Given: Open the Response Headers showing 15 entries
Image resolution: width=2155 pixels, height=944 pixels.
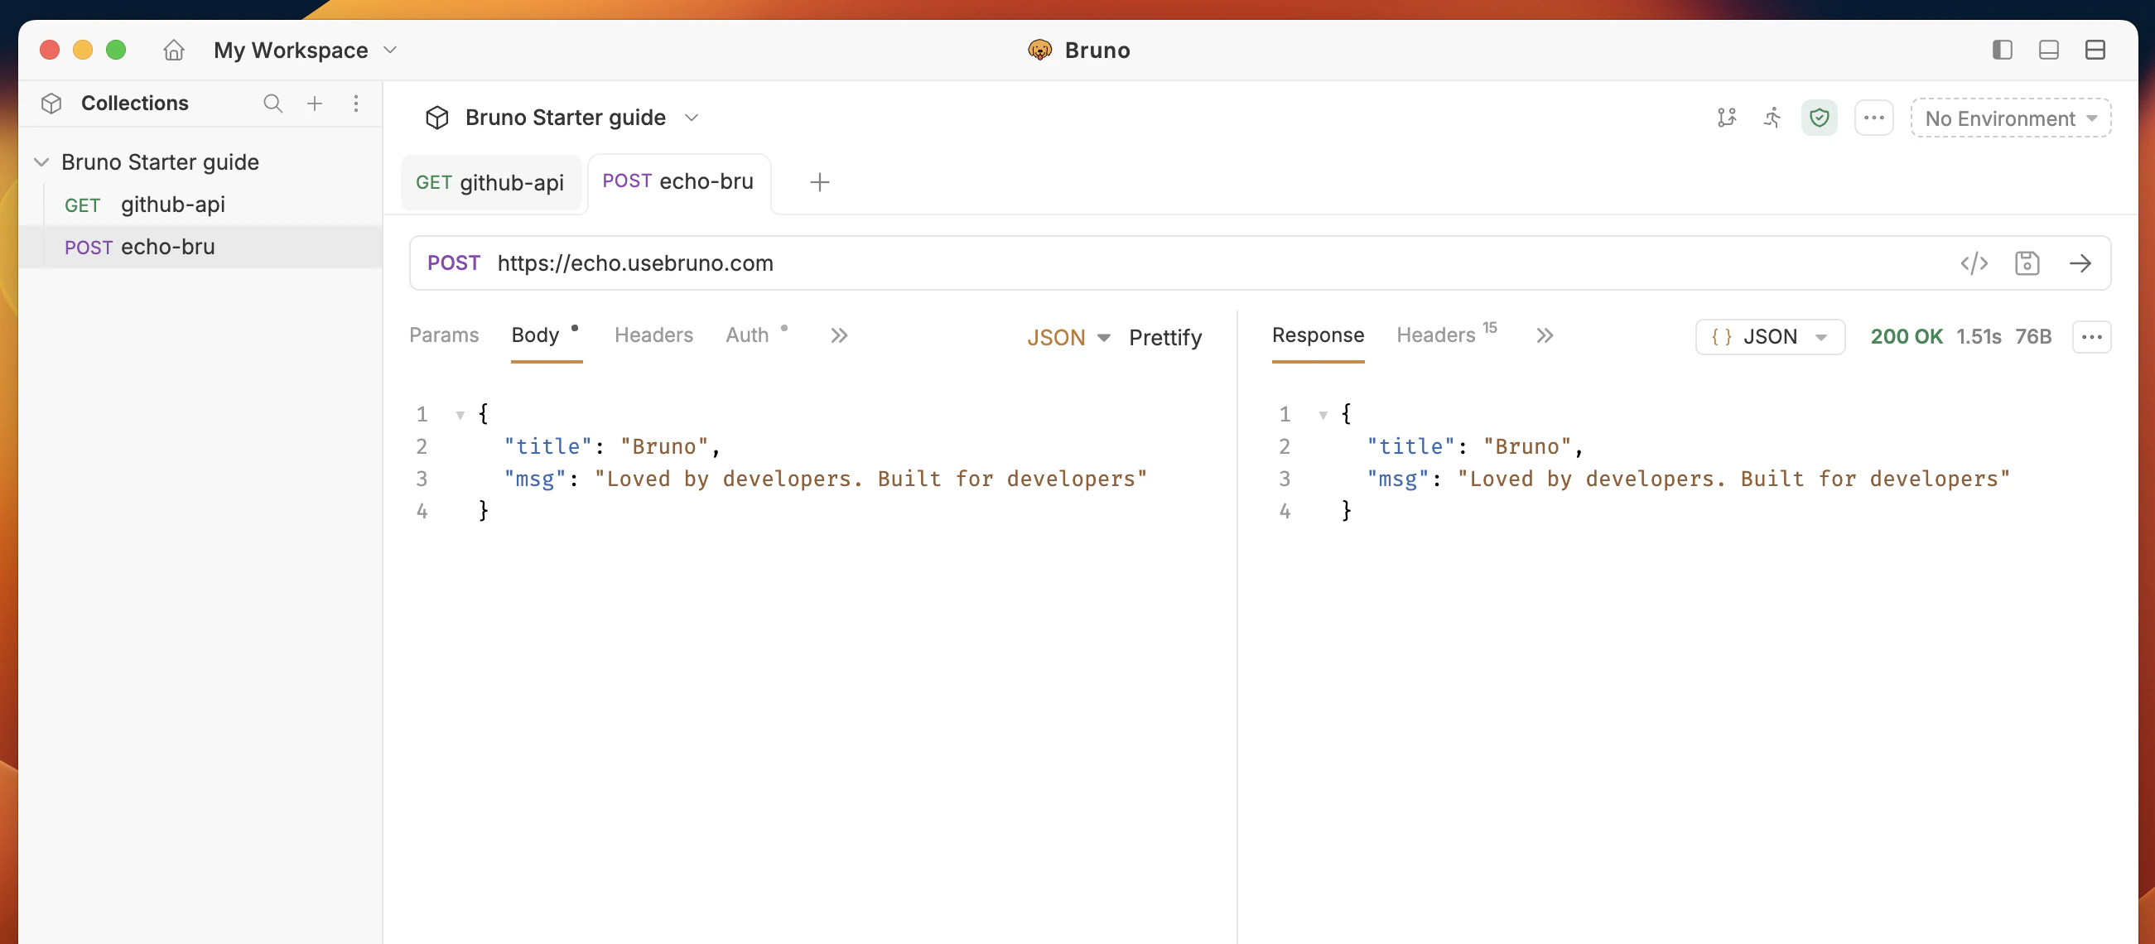Looking at the screenshot, I should (1437, 335).
